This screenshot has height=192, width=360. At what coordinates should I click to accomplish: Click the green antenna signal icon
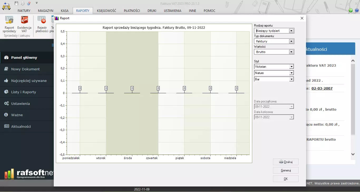tap(351, 11)
